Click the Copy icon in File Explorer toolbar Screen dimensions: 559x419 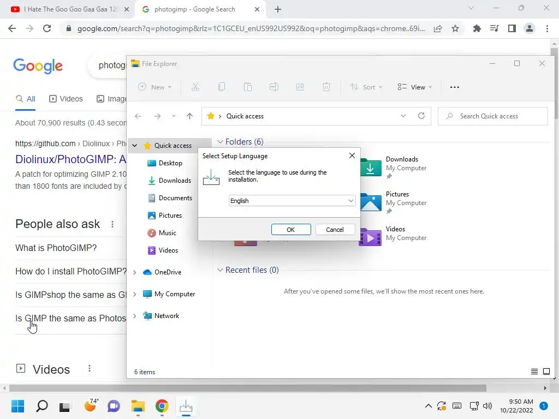pyautogui.click(x=222, y=87)
